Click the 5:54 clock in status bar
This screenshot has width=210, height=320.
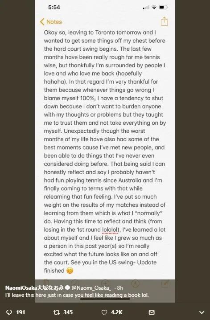54,7
